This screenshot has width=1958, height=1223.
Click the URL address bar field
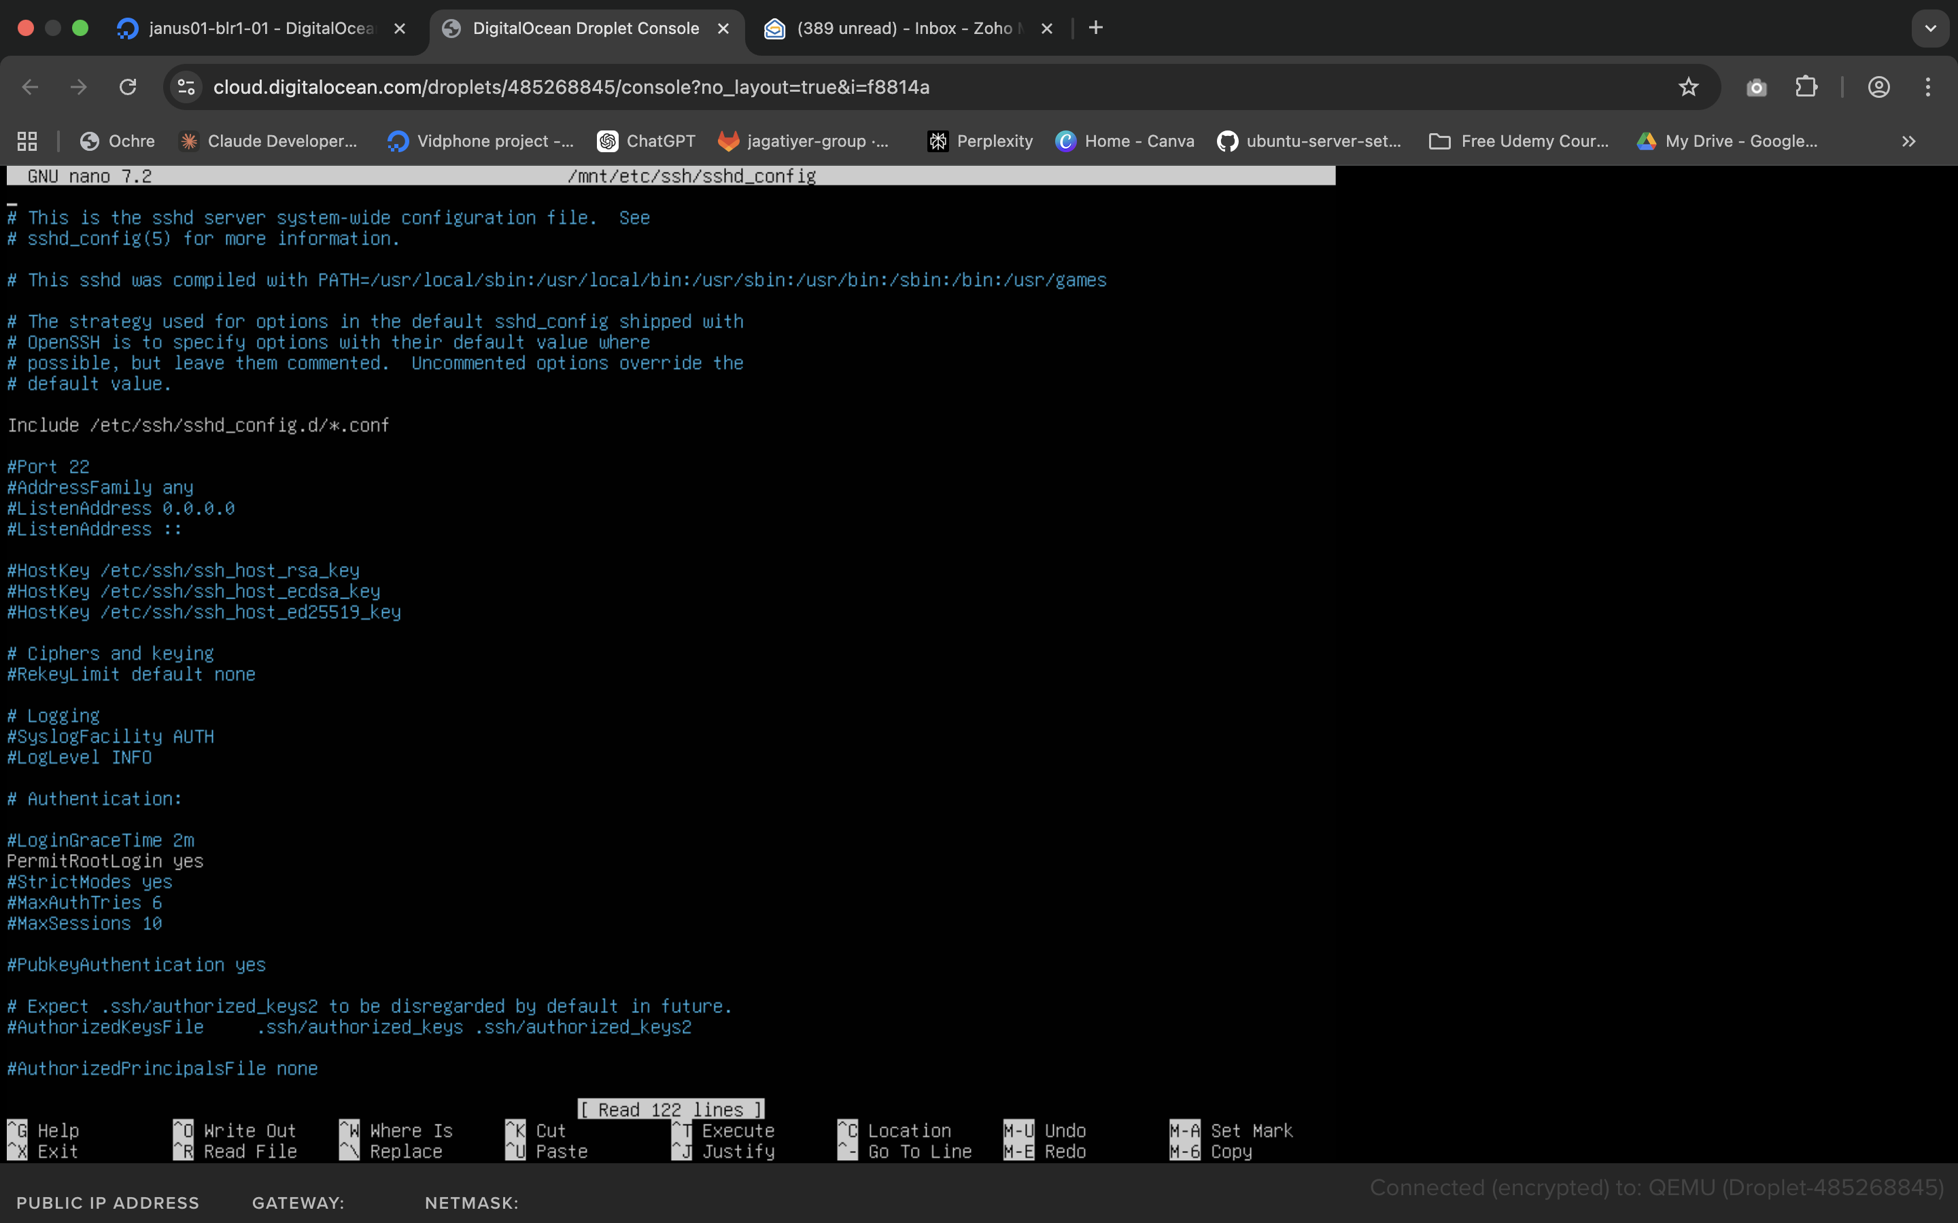(x=890, y=88)
